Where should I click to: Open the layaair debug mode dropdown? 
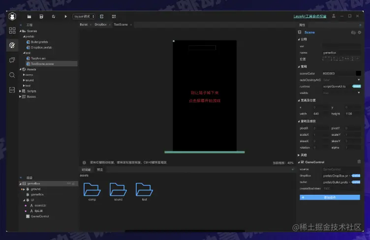tap(84, 17)
